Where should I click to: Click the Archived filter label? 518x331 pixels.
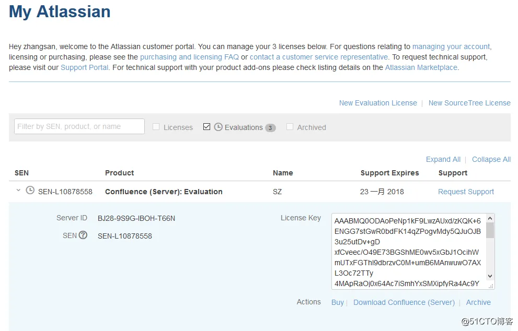click(312, 127)
